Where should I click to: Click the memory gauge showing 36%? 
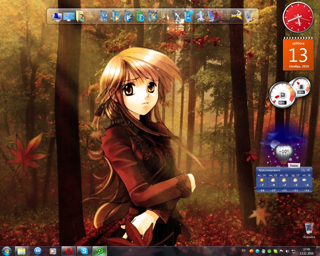(301, 86)
